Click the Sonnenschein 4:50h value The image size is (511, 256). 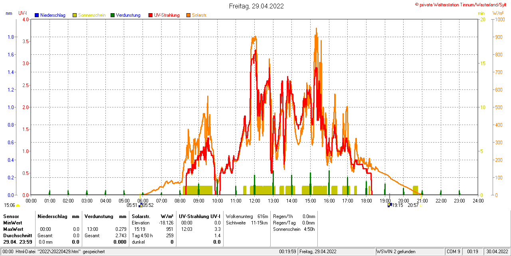(309, 229)
